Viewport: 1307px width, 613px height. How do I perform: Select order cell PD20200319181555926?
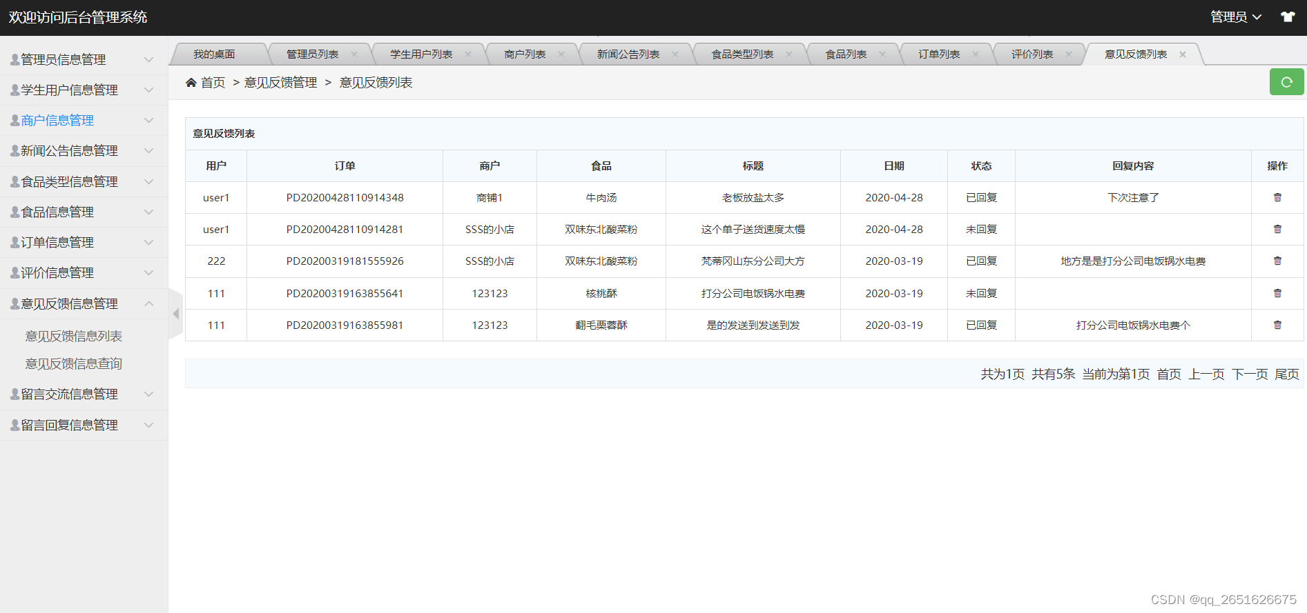pos(345,261)
